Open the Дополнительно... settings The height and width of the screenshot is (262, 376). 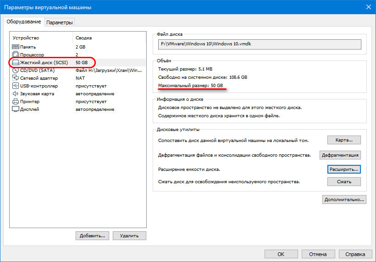pos(344,200)
